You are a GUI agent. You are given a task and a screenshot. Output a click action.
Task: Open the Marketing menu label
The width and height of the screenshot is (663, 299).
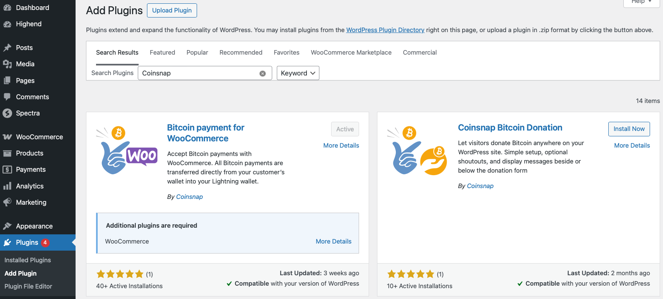click(31, 202)
